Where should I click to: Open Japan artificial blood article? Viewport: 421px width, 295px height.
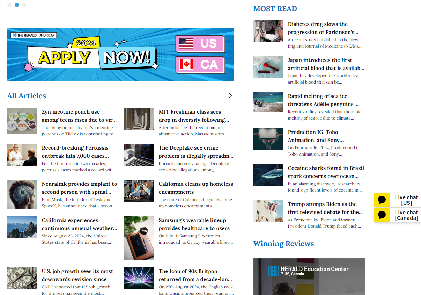[x=326, y=64]
